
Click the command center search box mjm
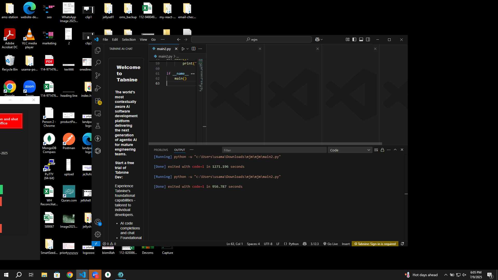(x=251, y=39)
